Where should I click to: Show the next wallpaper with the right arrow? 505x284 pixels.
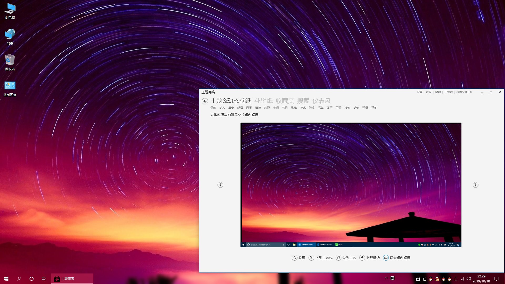pyautogui.click(x=475, y=185)
